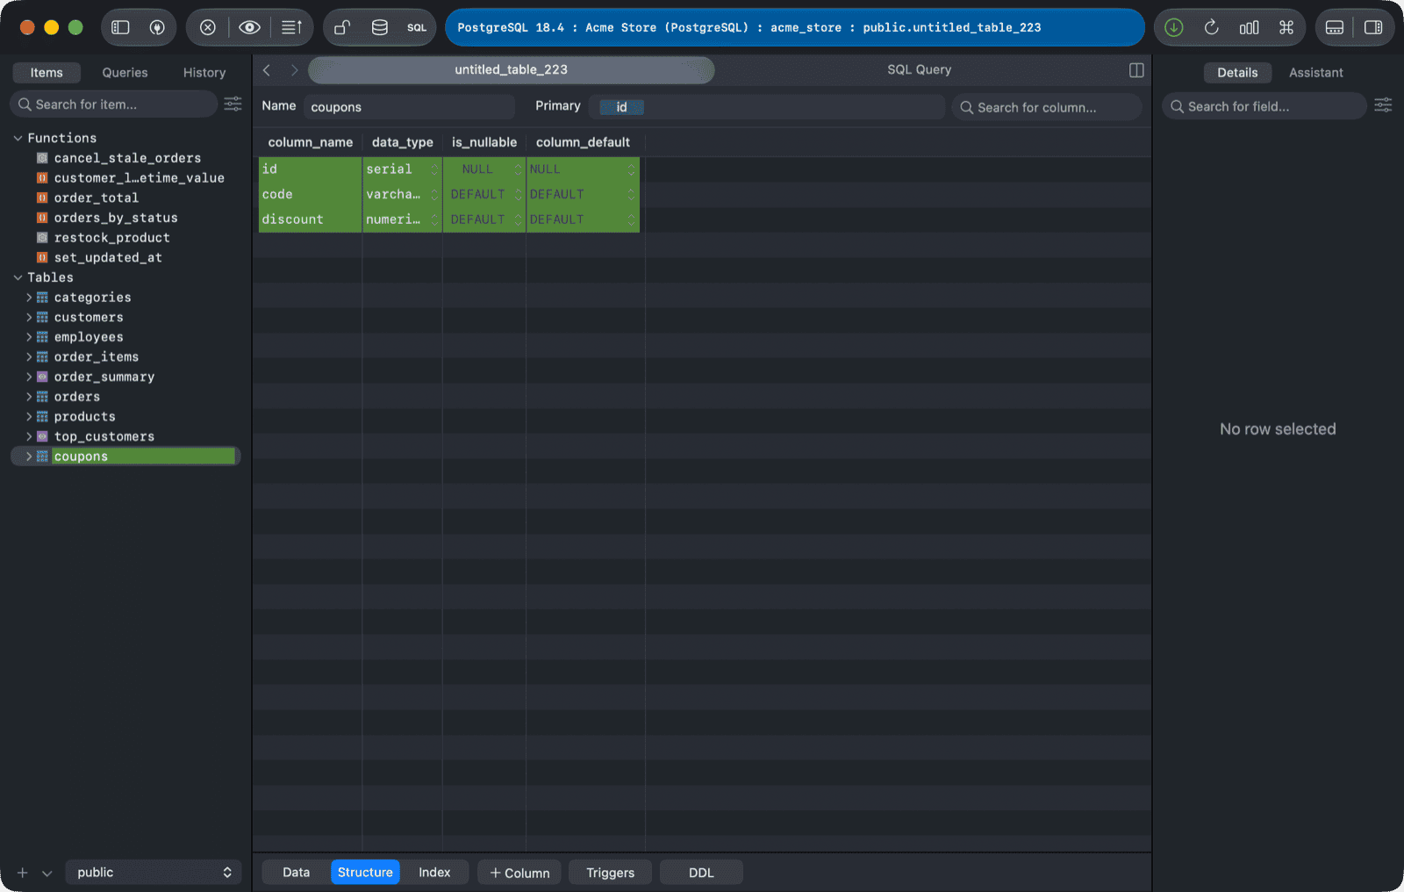1404x892 pixels.
Task: Click Search for column field
Action: pyautogui.click(x=1047, y=107)
